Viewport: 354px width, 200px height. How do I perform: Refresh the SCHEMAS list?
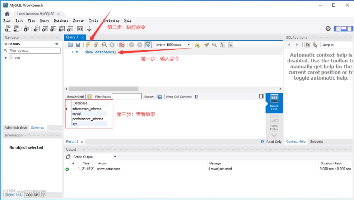click(57, 44)
